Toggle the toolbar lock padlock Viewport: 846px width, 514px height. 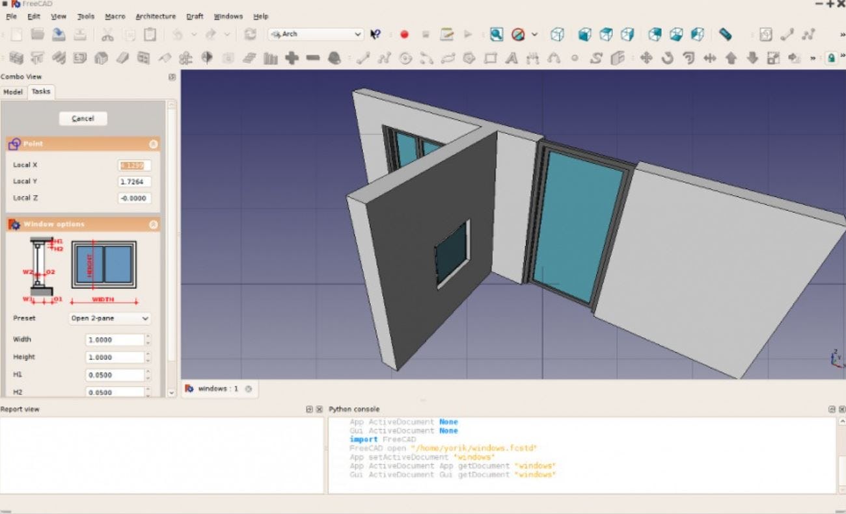(831, 57)
